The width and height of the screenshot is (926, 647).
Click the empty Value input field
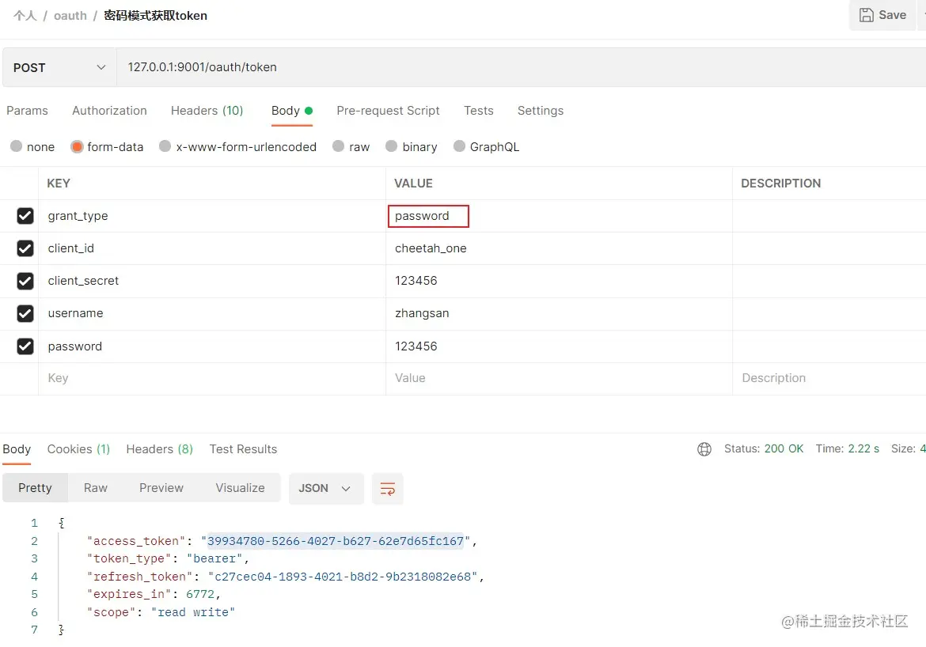559,378
